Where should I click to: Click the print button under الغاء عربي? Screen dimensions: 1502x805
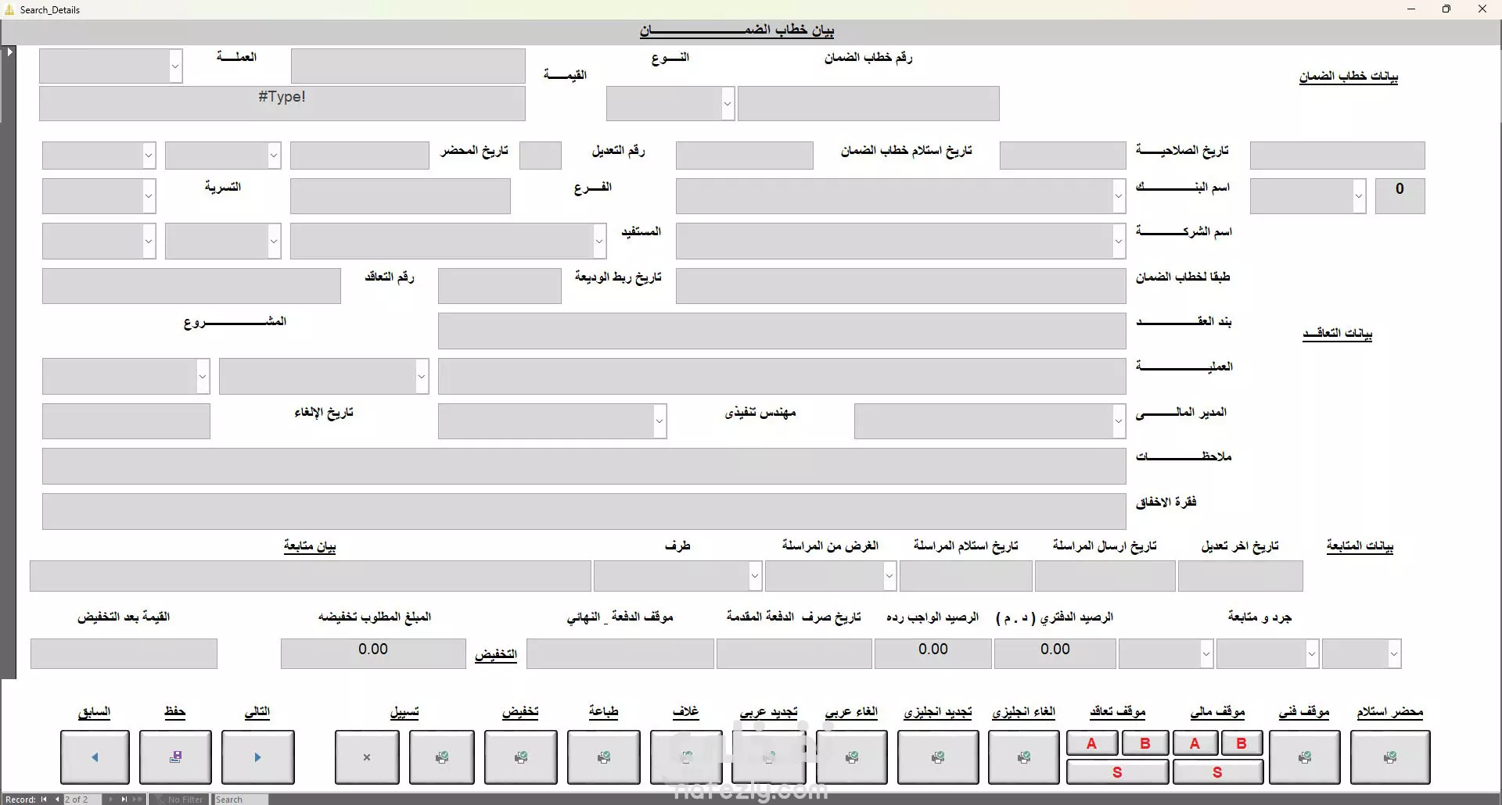pyautogui.click(x=852, y=757)
